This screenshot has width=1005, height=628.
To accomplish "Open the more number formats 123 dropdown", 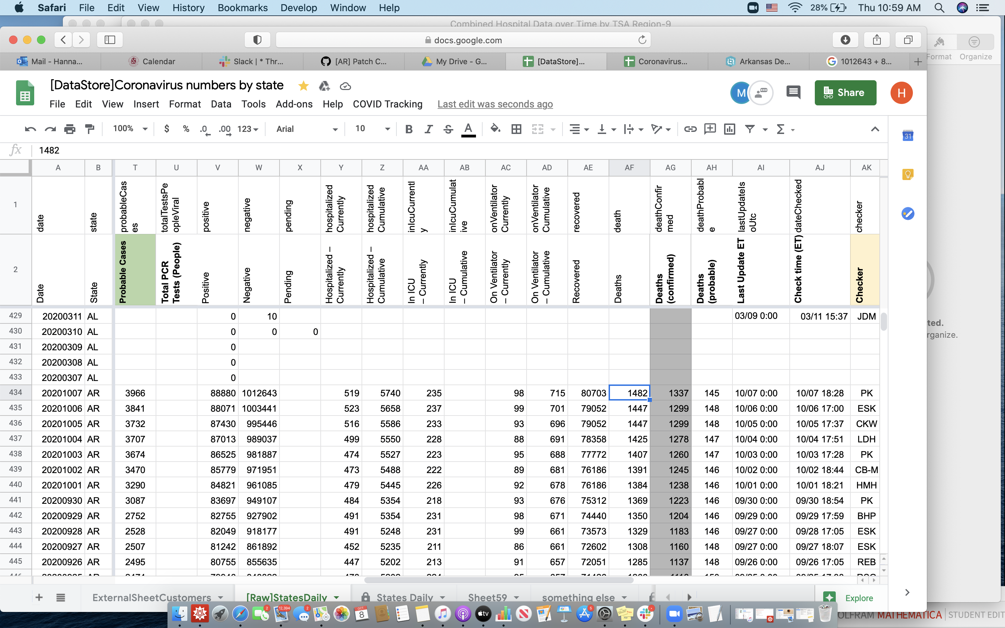I will coord(248,129).
